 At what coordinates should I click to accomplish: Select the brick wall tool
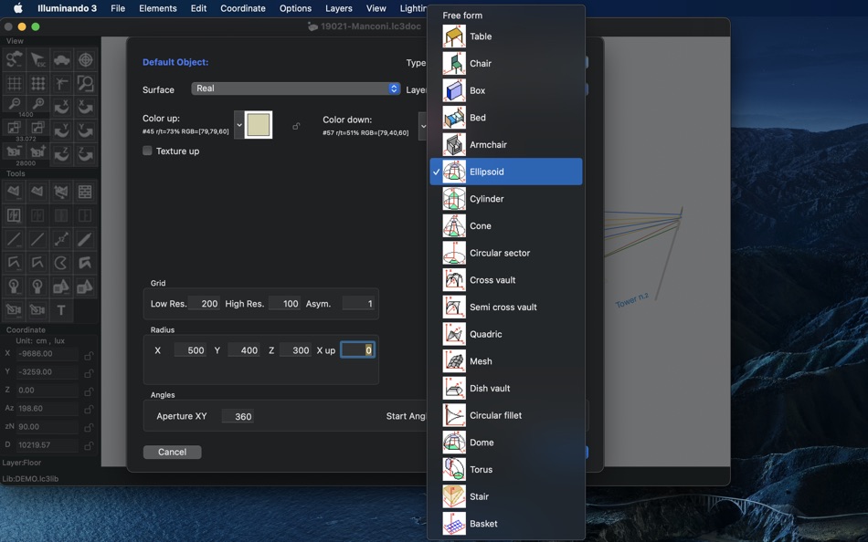click(85, 192)
